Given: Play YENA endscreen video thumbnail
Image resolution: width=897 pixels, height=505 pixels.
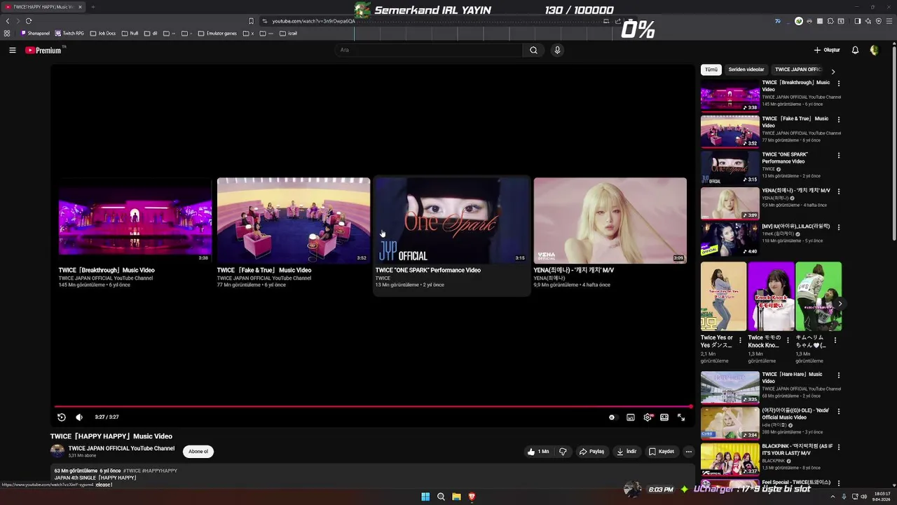Looking at the screenshot, I should (610, 220).
